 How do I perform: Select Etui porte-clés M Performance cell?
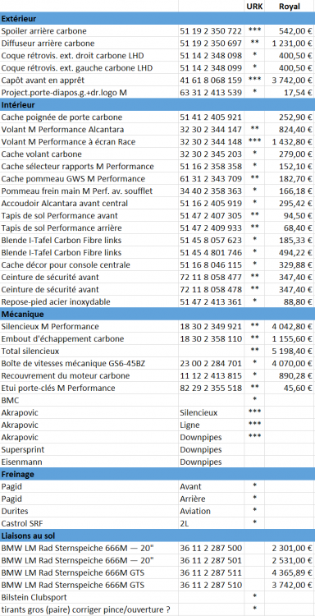(x=89, y=388)
